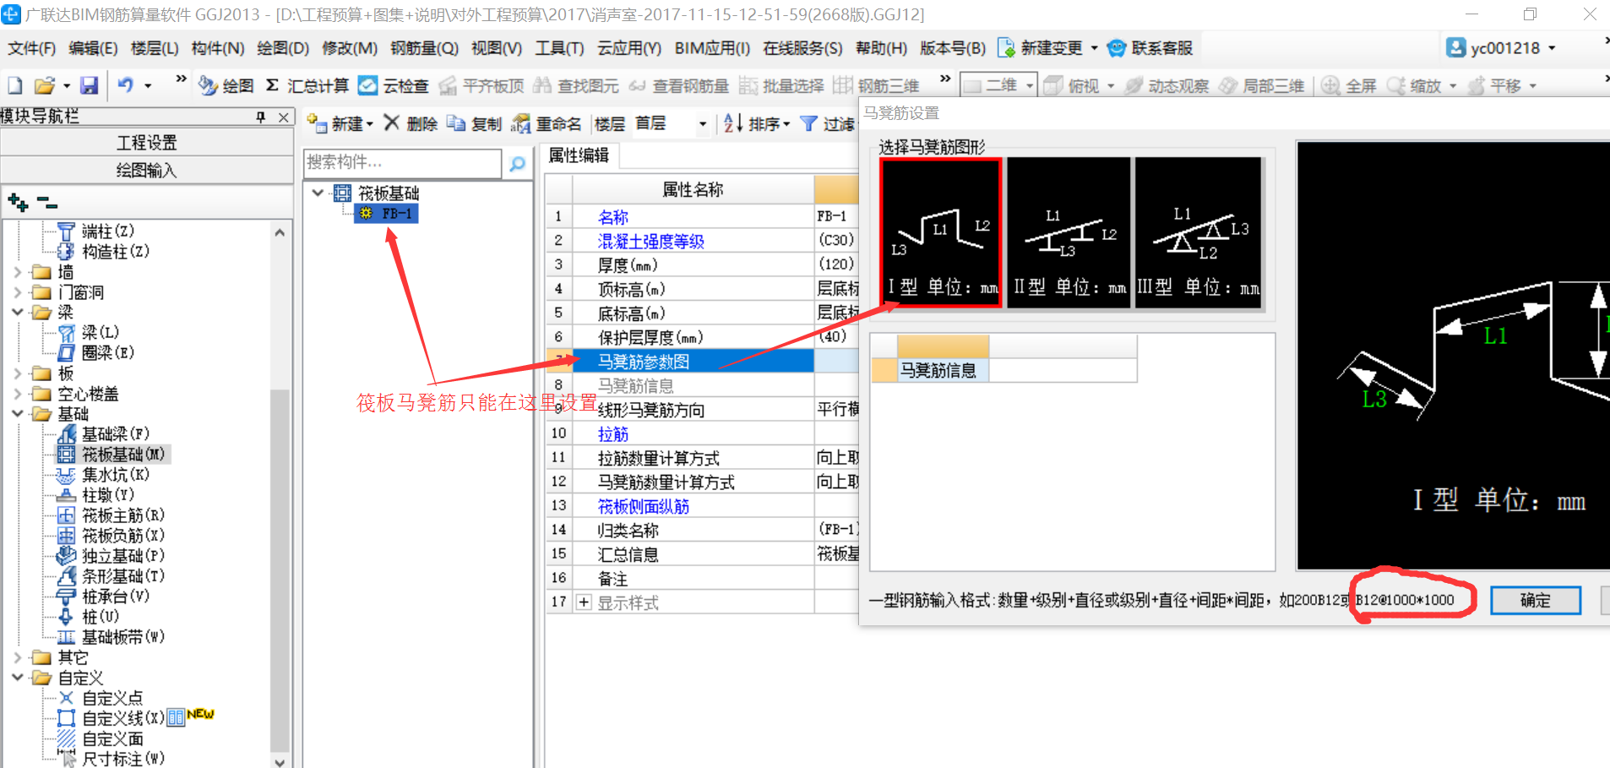Expand the 门窗洞 folder
The height and width of the screenshot is (768, 1610).
coord(18,292)
